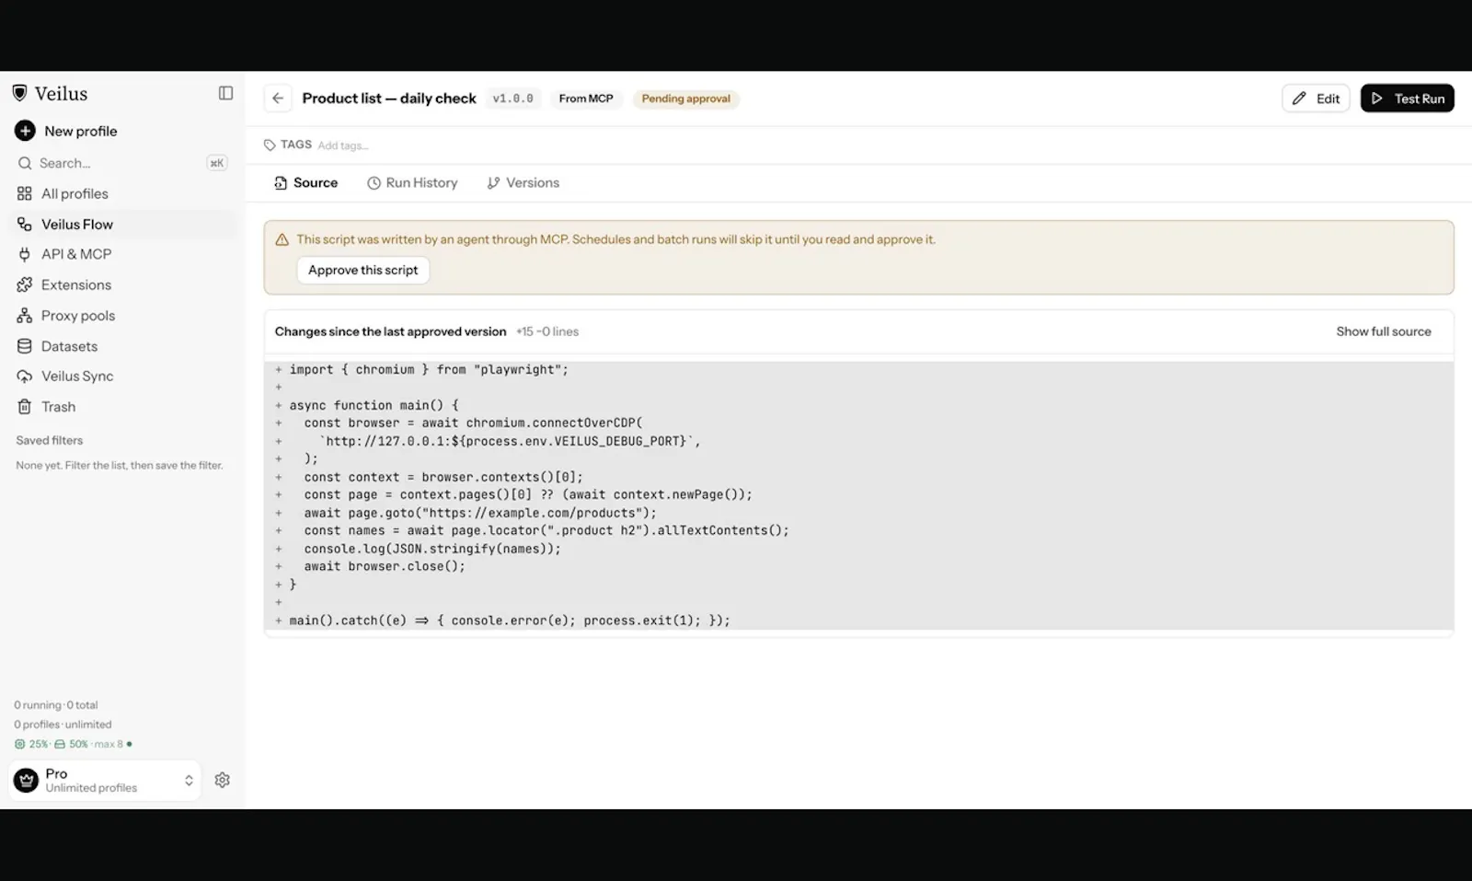Image resolution: width=1472 pixels, height=881 pixels.
Task: Click the 0 running · 0 total status
Action: click(x=56, y=705)
